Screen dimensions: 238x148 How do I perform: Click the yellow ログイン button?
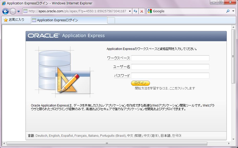pyautogui.click(x=140, y=83)
